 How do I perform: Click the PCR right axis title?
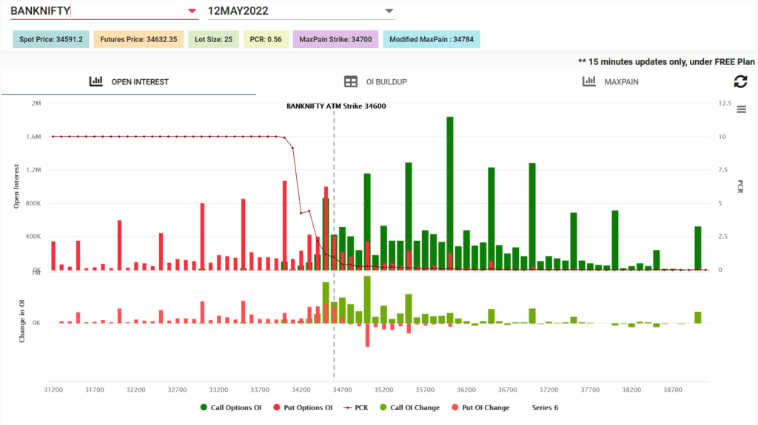pos(740,186)
